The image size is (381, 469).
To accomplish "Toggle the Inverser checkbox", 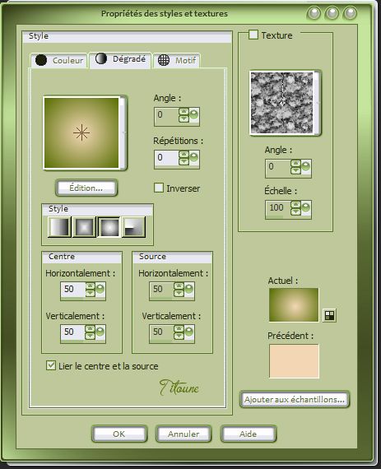I will tap(159, 188).
